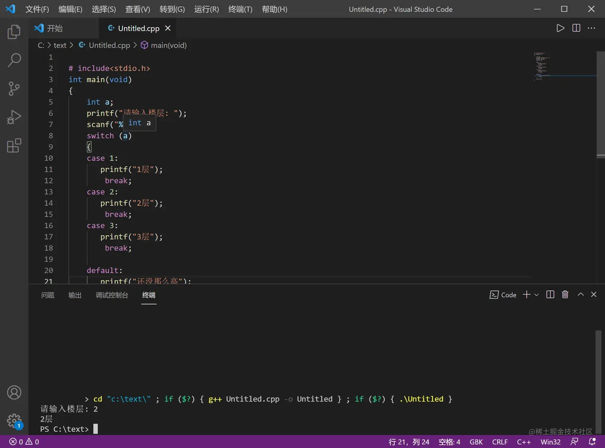The height and width of the screenshot is (448, 605).
Task: Switch to the 问题 panel tab
Action: point(48,295)
